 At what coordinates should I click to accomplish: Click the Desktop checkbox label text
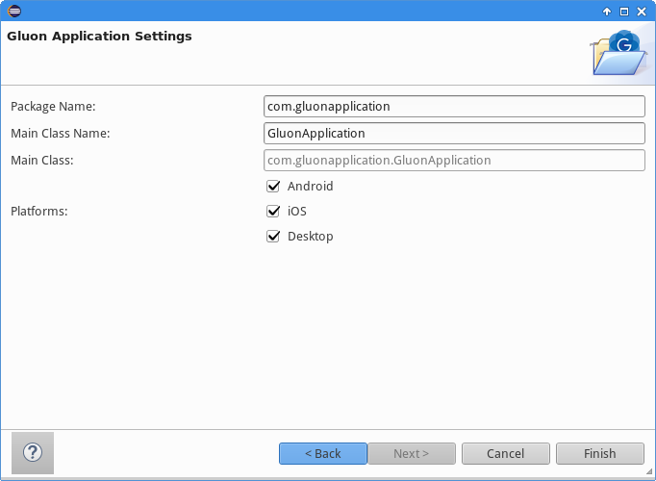(x=311, y=237)
